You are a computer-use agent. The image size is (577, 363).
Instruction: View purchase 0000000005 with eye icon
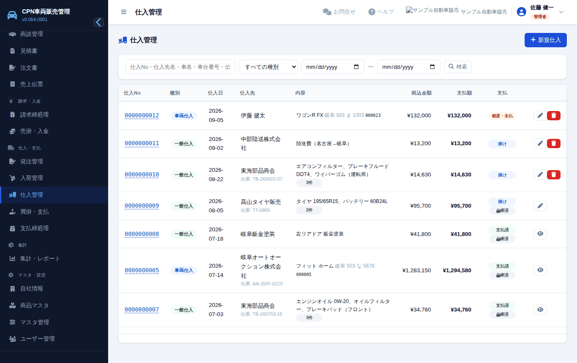coord(540,270)
